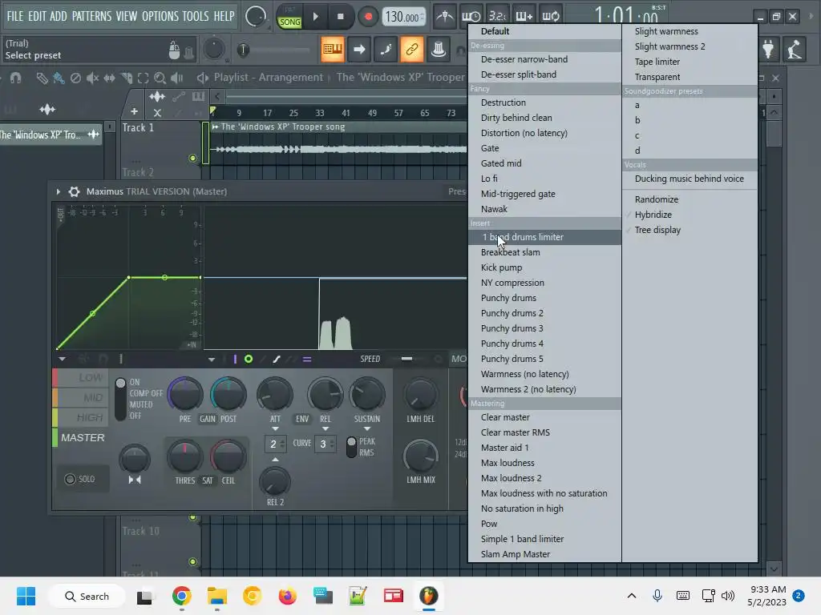
Task: Click up arrow above REL 2 knob
Action: [x=275, y=459]
